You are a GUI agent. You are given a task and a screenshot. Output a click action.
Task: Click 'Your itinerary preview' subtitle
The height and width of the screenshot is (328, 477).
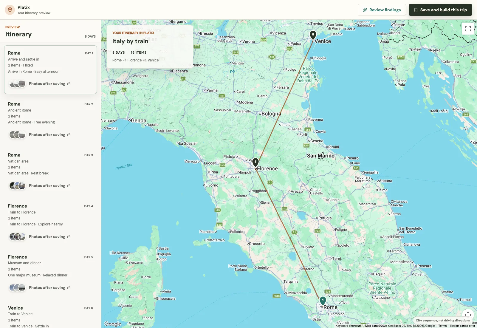(x=34, y=13)
